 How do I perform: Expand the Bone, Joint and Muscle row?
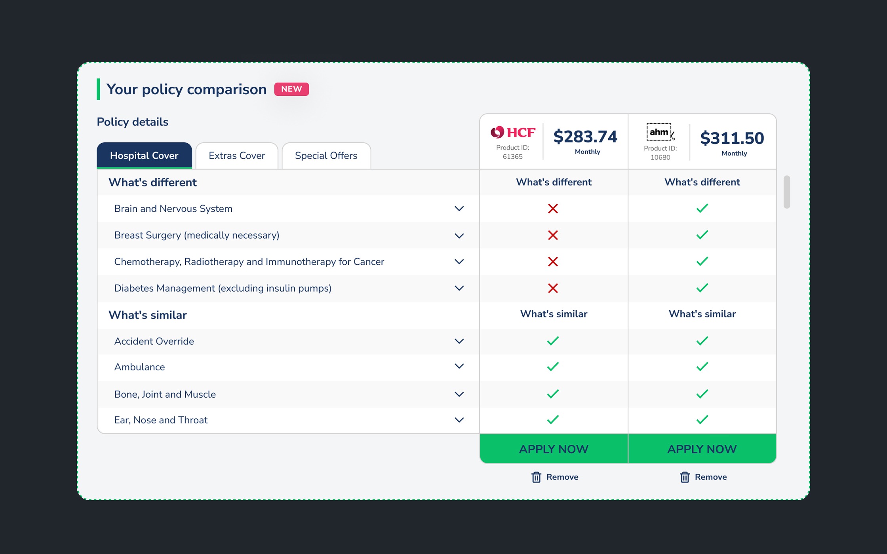point(459,394)
